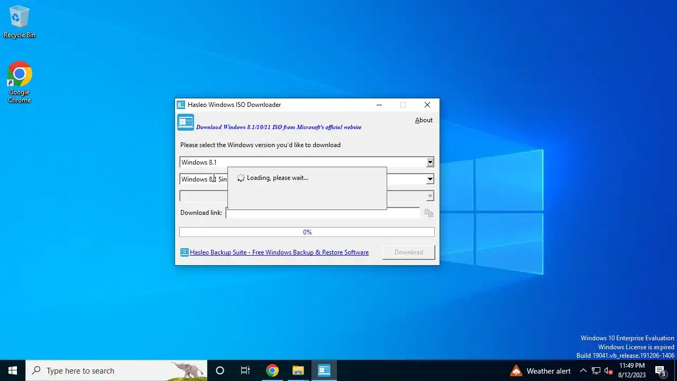
Task: Click the muted volume tray icon
Action: [x=609, y=371]
